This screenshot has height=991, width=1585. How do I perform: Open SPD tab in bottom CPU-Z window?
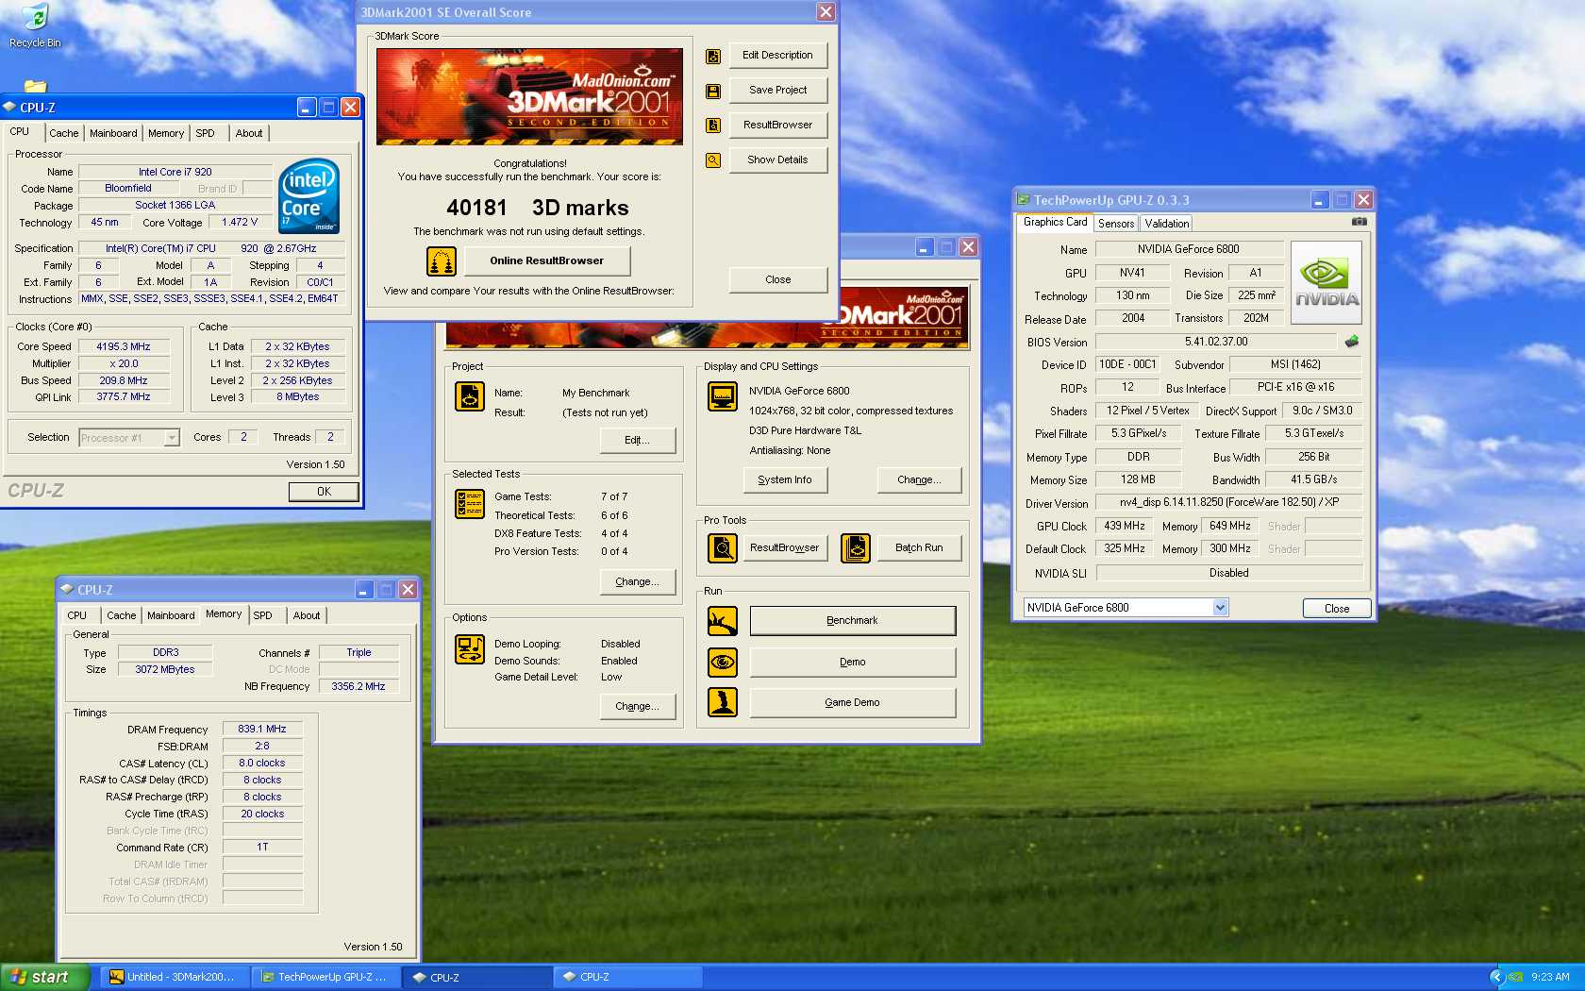(262, 615)
